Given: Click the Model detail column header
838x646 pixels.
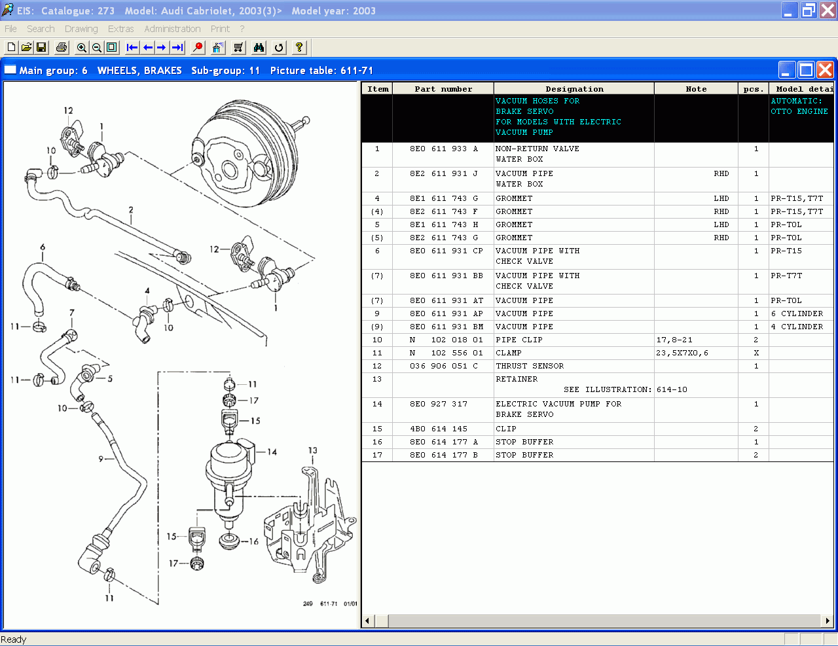Looking at the screenshot, I should [x=801, y=89].
